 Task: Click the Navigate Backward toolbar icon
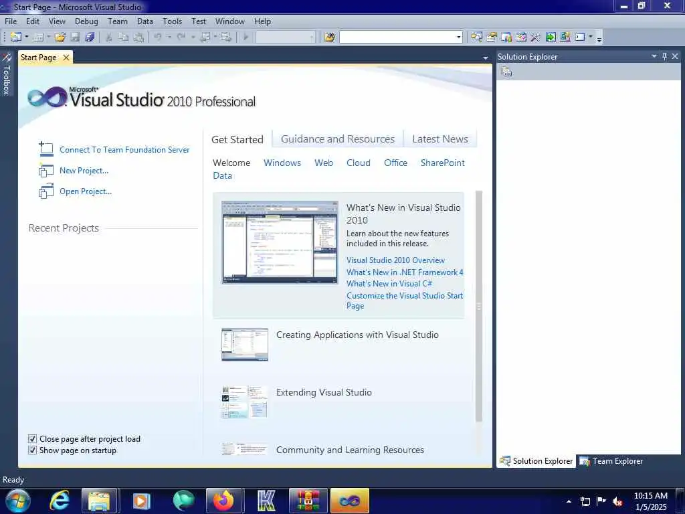(205, 37)
